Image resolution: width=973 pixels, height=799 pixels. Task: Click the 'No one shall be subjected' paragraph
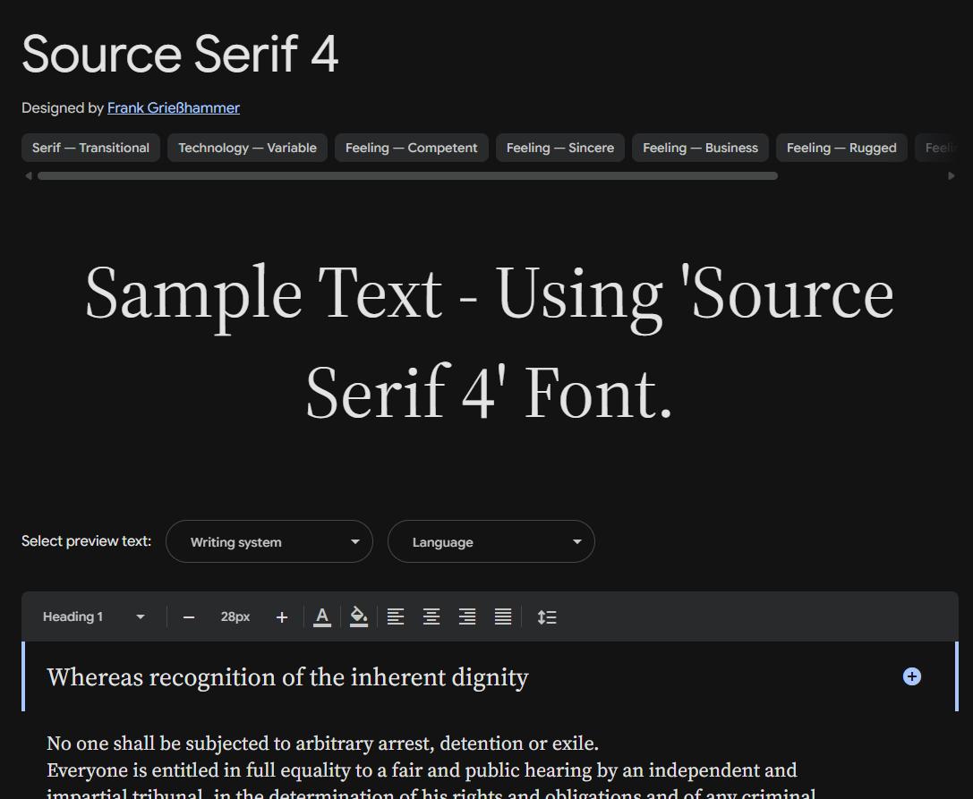click(322, 744)
